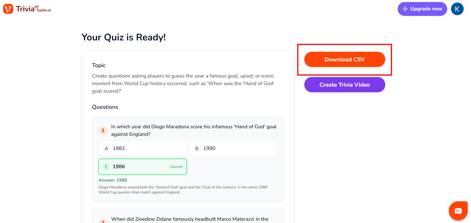Image resolution: width=471 pixels, height=223 pixels.
Task: Click the Hand of God question text
Action: click(194, 130)
